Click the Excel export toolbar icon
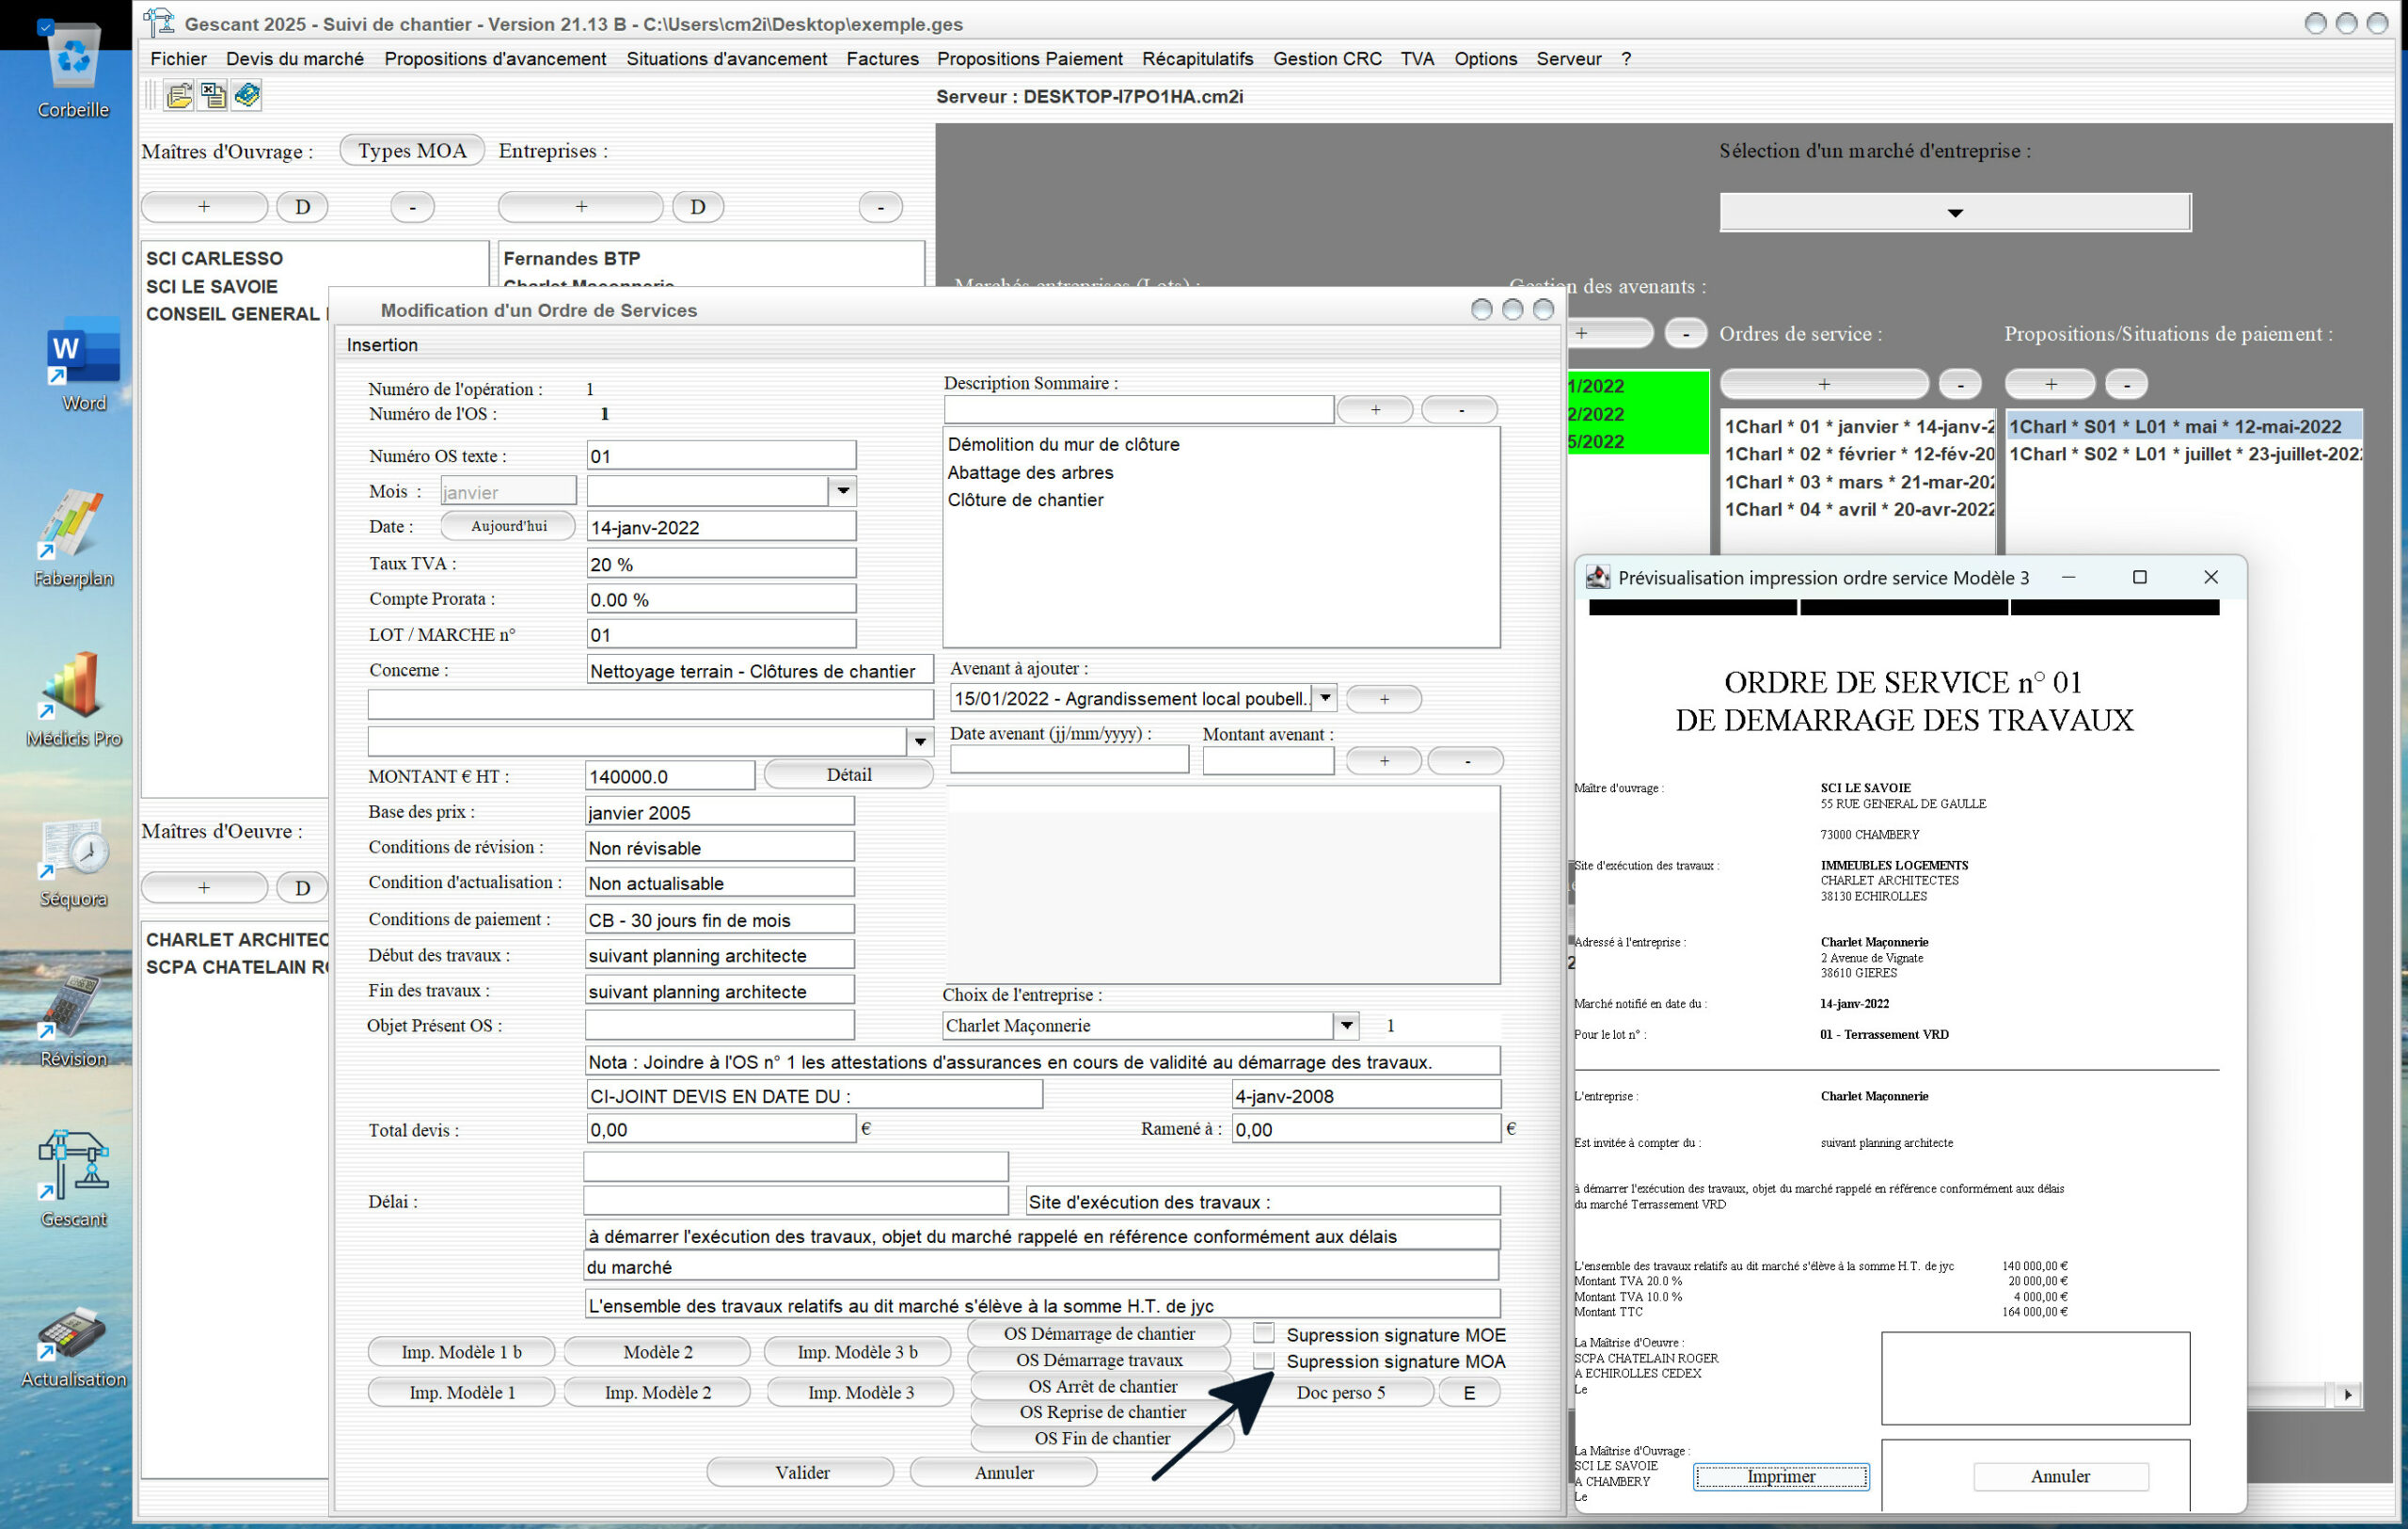Screen dimensions: 2408x1529 [x=213, y=96]
